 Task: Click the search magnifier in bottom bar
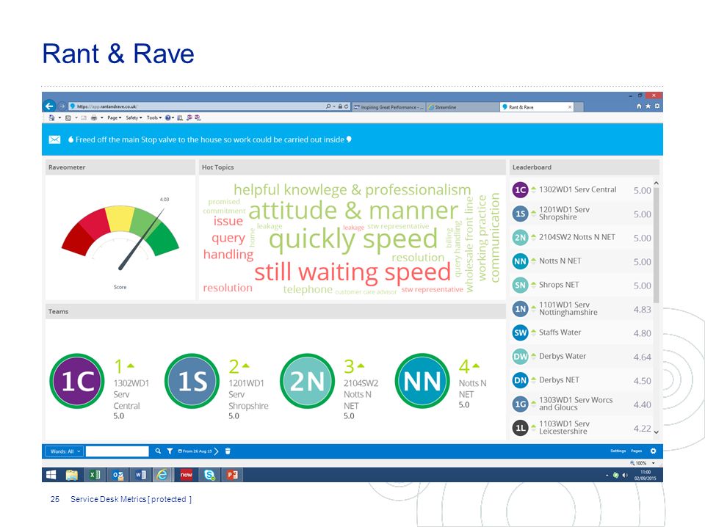(158, 451)
